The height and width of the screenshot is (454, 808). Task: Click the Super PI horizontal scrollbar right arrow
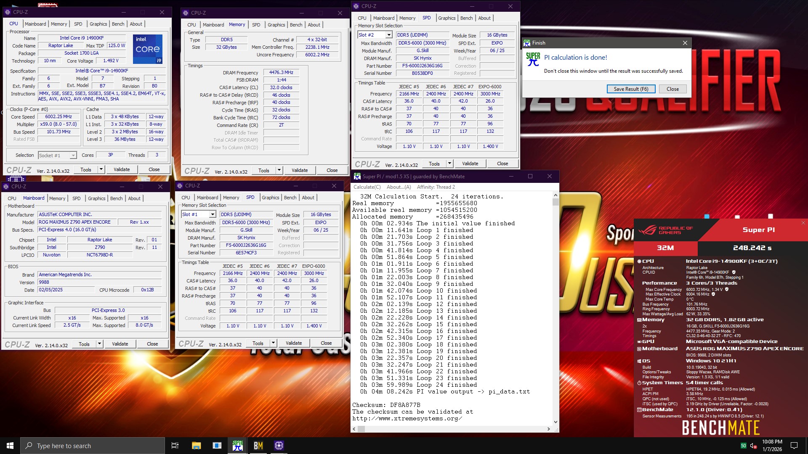(548, 429)
